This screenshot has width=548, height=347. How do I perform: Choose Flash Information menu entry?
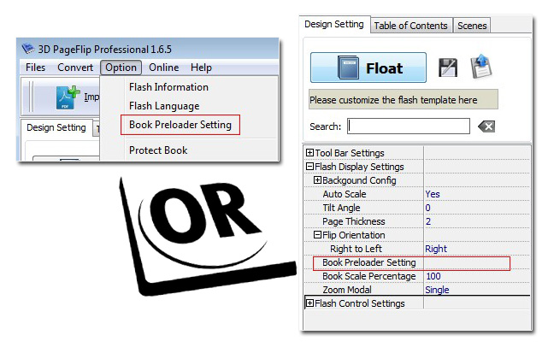[x=168, y=87]
